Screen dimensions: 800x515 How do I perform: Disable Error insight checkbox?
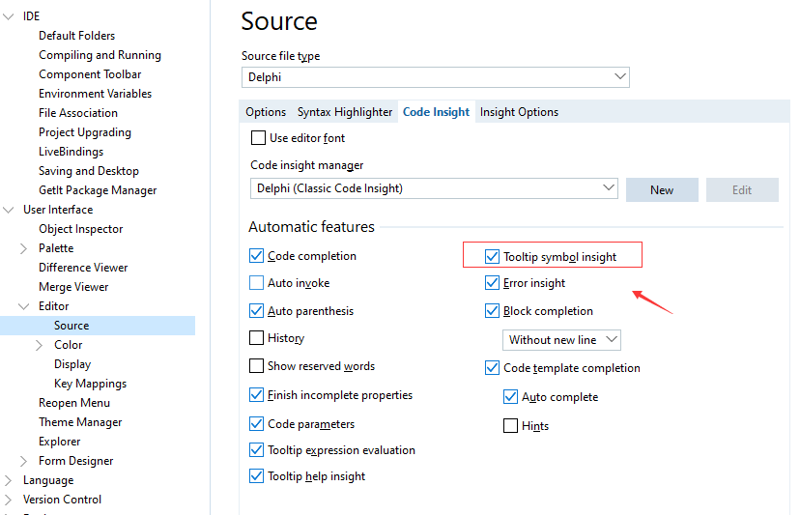coord(493,283)
